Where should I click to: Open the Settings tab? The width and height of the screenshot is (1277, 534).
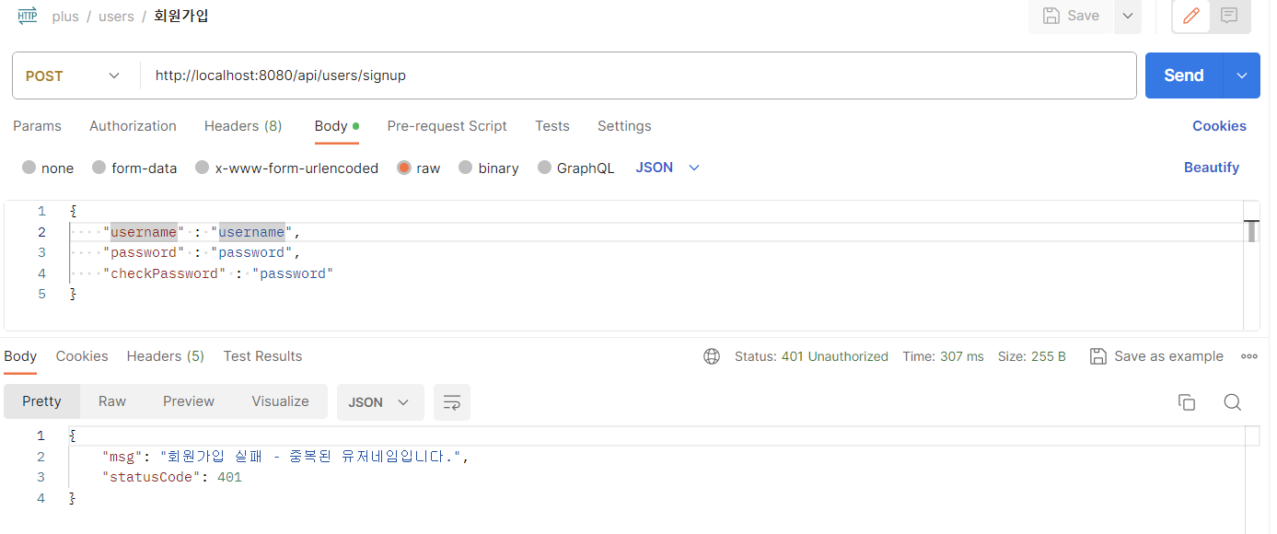[x=624, y=126]
